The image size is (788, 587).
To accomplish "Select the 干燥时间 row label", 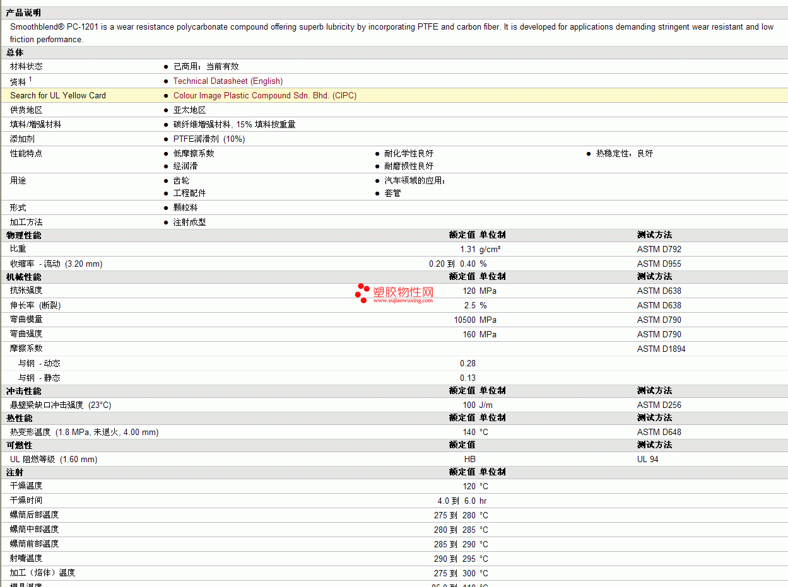I will [26, 500].
